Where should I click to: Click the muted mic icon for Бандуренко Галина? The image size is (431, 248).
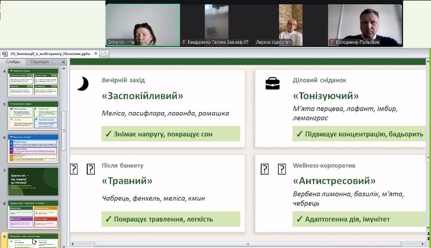tap(184, 42)
